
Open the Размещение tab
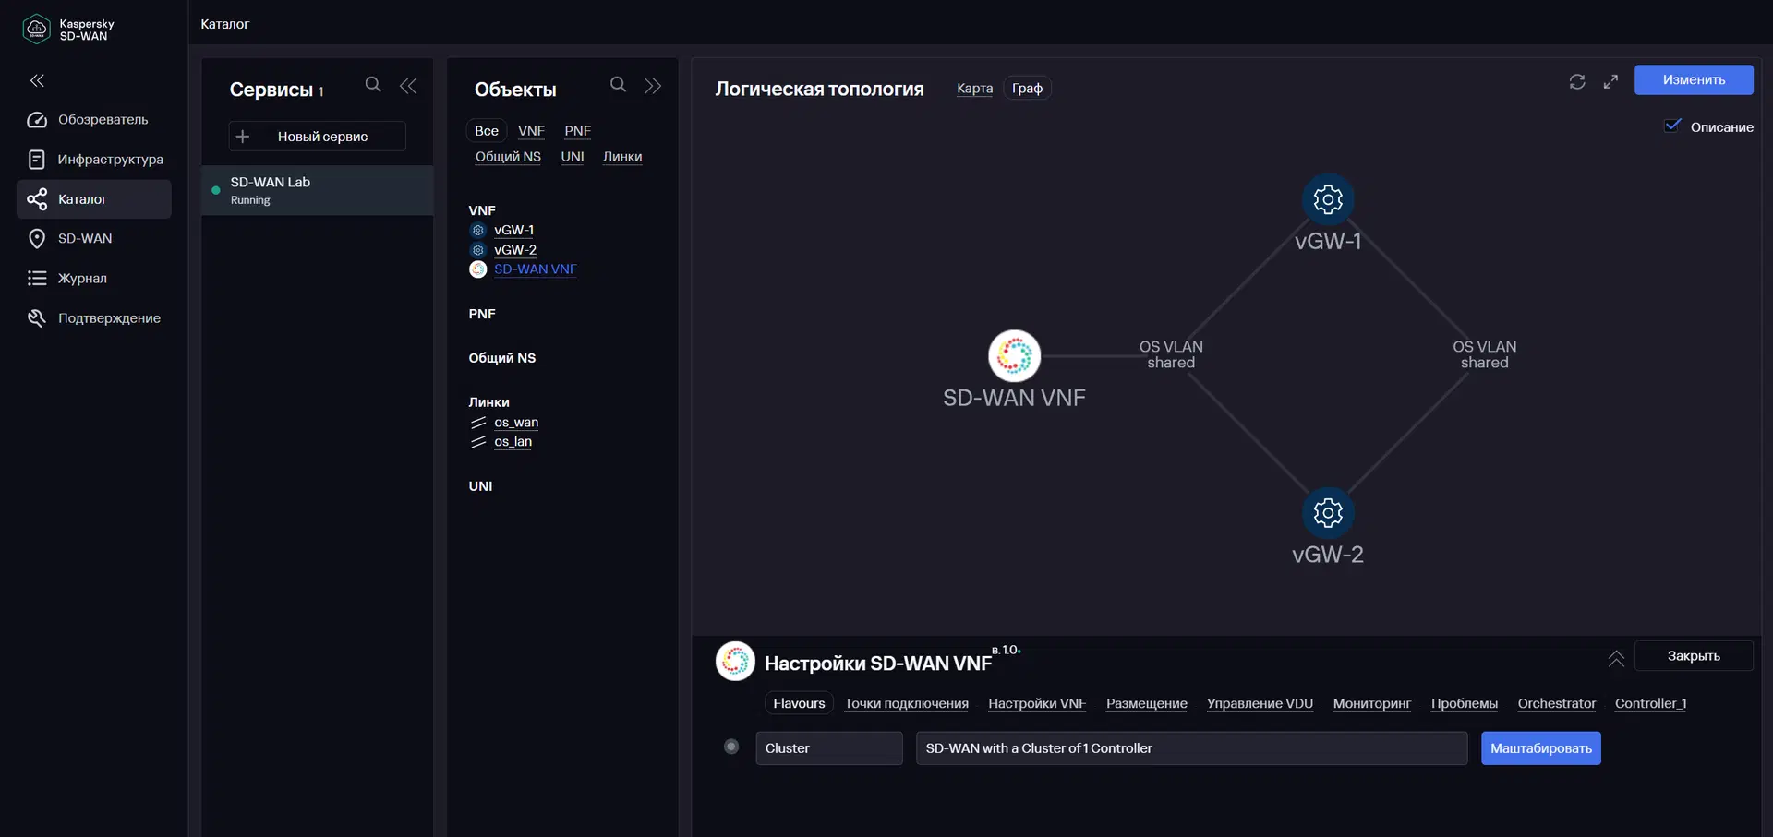(1147, 704)
